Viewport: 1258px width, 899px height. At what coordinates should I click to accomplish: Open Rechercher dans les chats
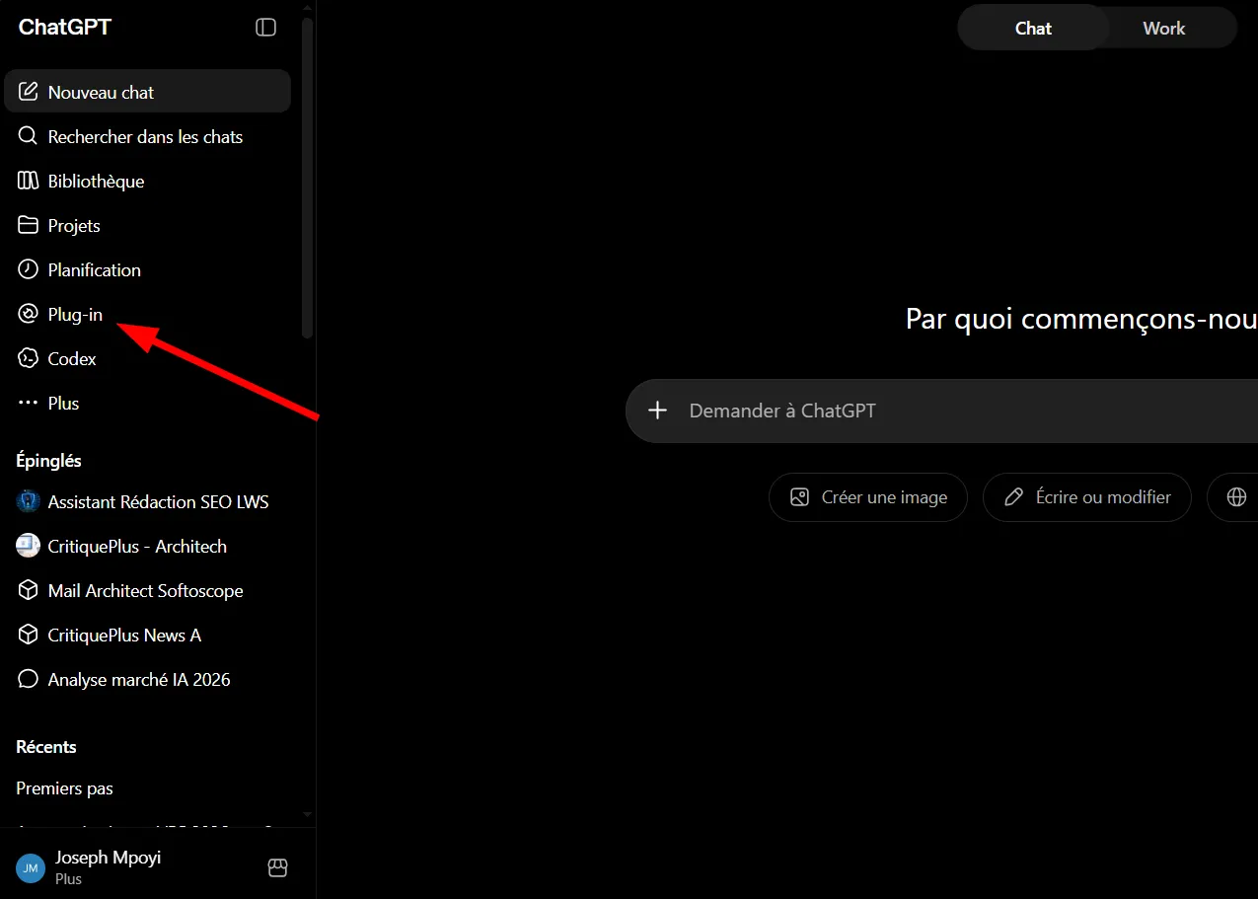pos(147,136)
